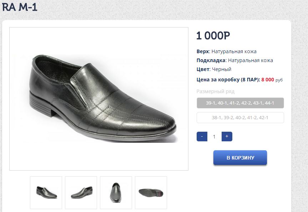Choose size range 38-1, 39-2, 40-2, 41-2, 42-1

coord(240,117)
